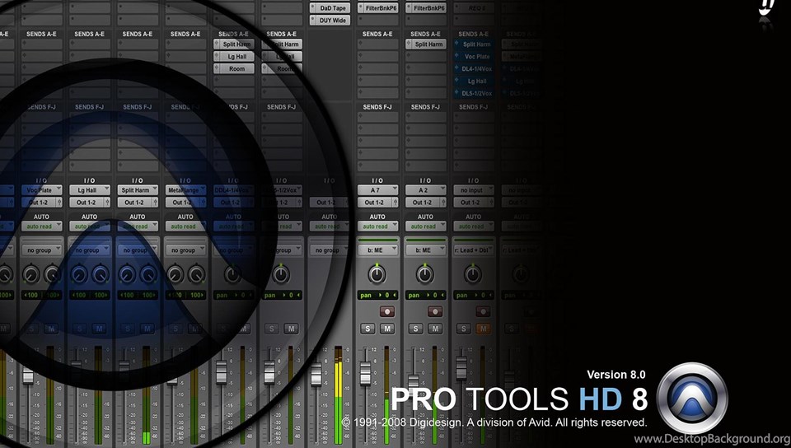Open auto read mode on A 7 track
Screen dimensions: 791x448
click(x=377, y=226)
